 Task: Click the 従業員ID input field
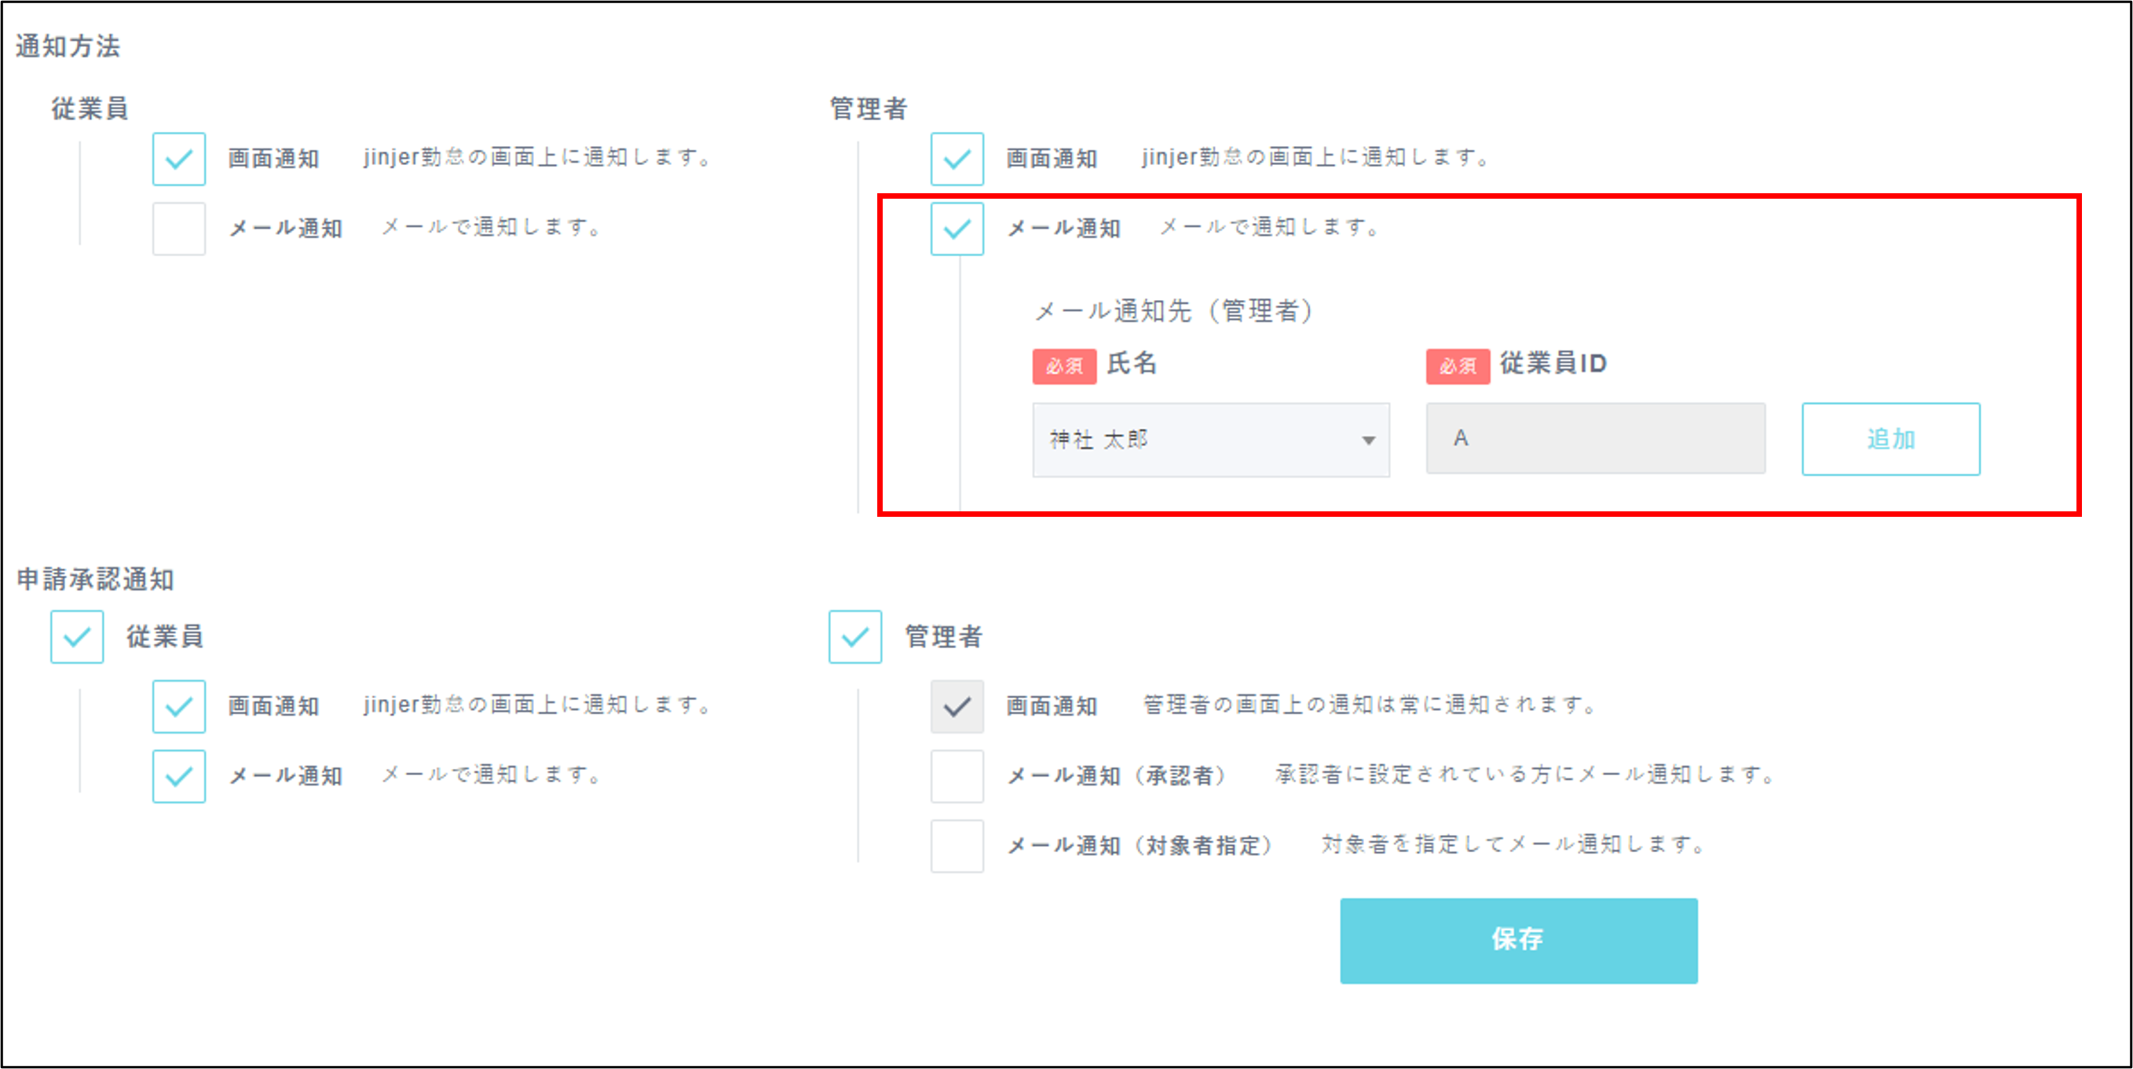pos(1595,439)
